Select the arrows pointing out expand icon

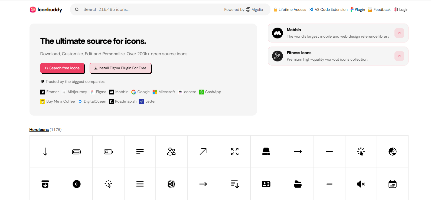[235, 152]
